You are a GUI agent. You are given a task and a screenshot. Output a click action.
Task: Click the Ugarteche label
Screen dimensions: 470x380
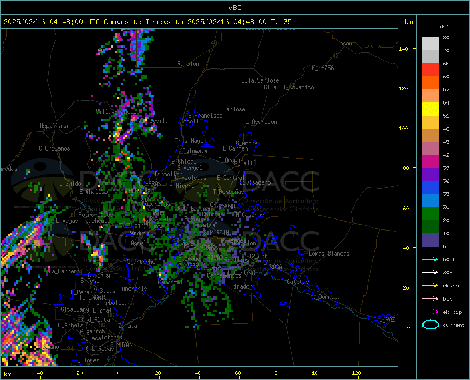(141, 262)
